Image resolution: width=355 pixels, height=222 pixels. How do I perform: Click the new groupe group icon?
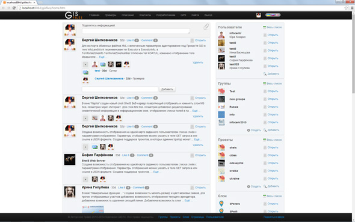[x=221, y=99]
